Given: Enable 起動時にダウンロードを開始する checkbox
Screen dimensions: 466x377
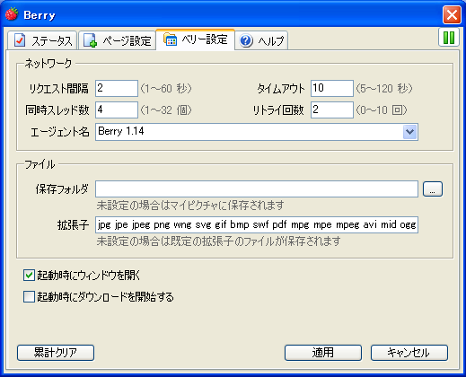Looking at the screenshot, I should click(29, 297).
